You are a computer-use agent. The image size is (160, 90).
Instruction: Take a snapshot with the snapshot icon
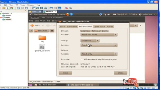18,8
